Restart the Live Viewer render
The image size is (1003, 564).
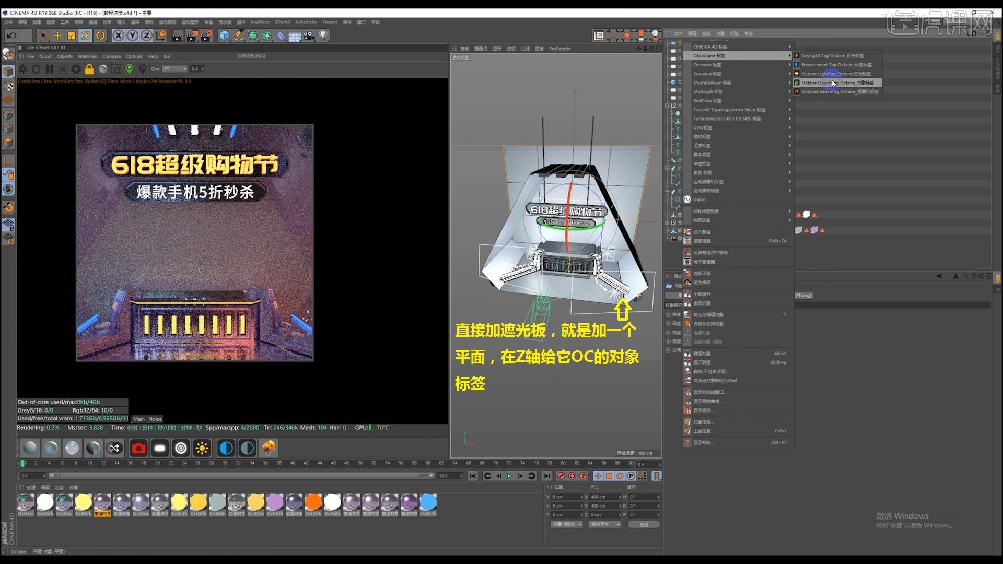(x=36, y=68)
